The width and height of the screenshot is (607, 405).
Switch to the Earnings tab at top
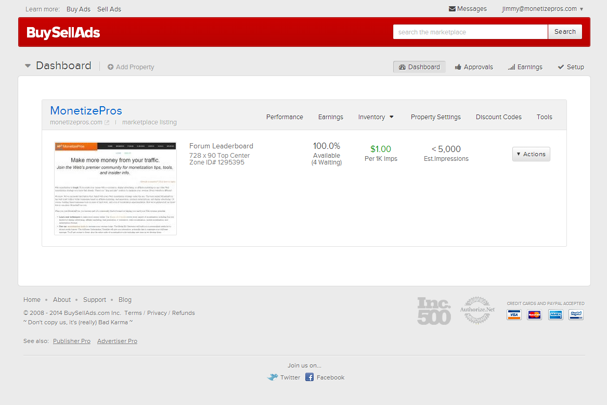pyautogui.click(x=525, y=67)
